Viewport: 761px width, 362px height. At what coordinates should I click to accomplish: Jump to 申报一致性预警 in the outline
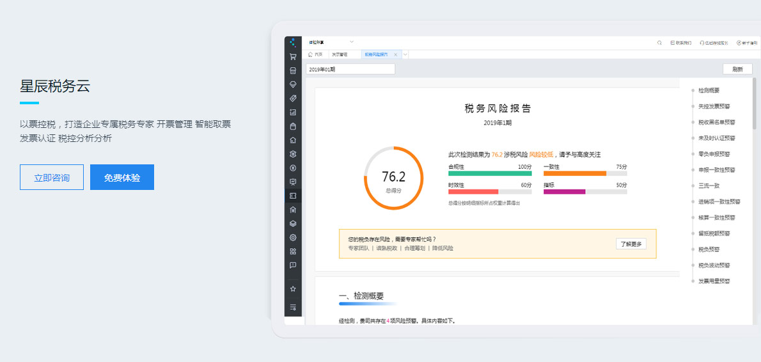(x=717, y=170)
